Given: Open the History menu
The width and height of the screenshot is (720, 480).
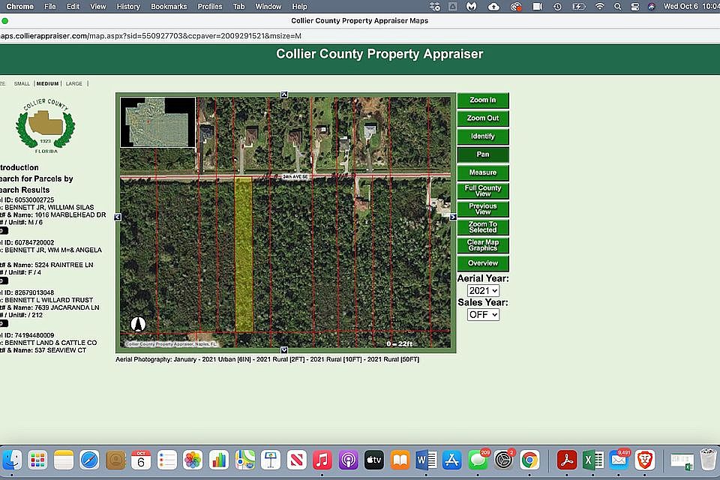Looking at the screenshot, I should tap(128, 7).
